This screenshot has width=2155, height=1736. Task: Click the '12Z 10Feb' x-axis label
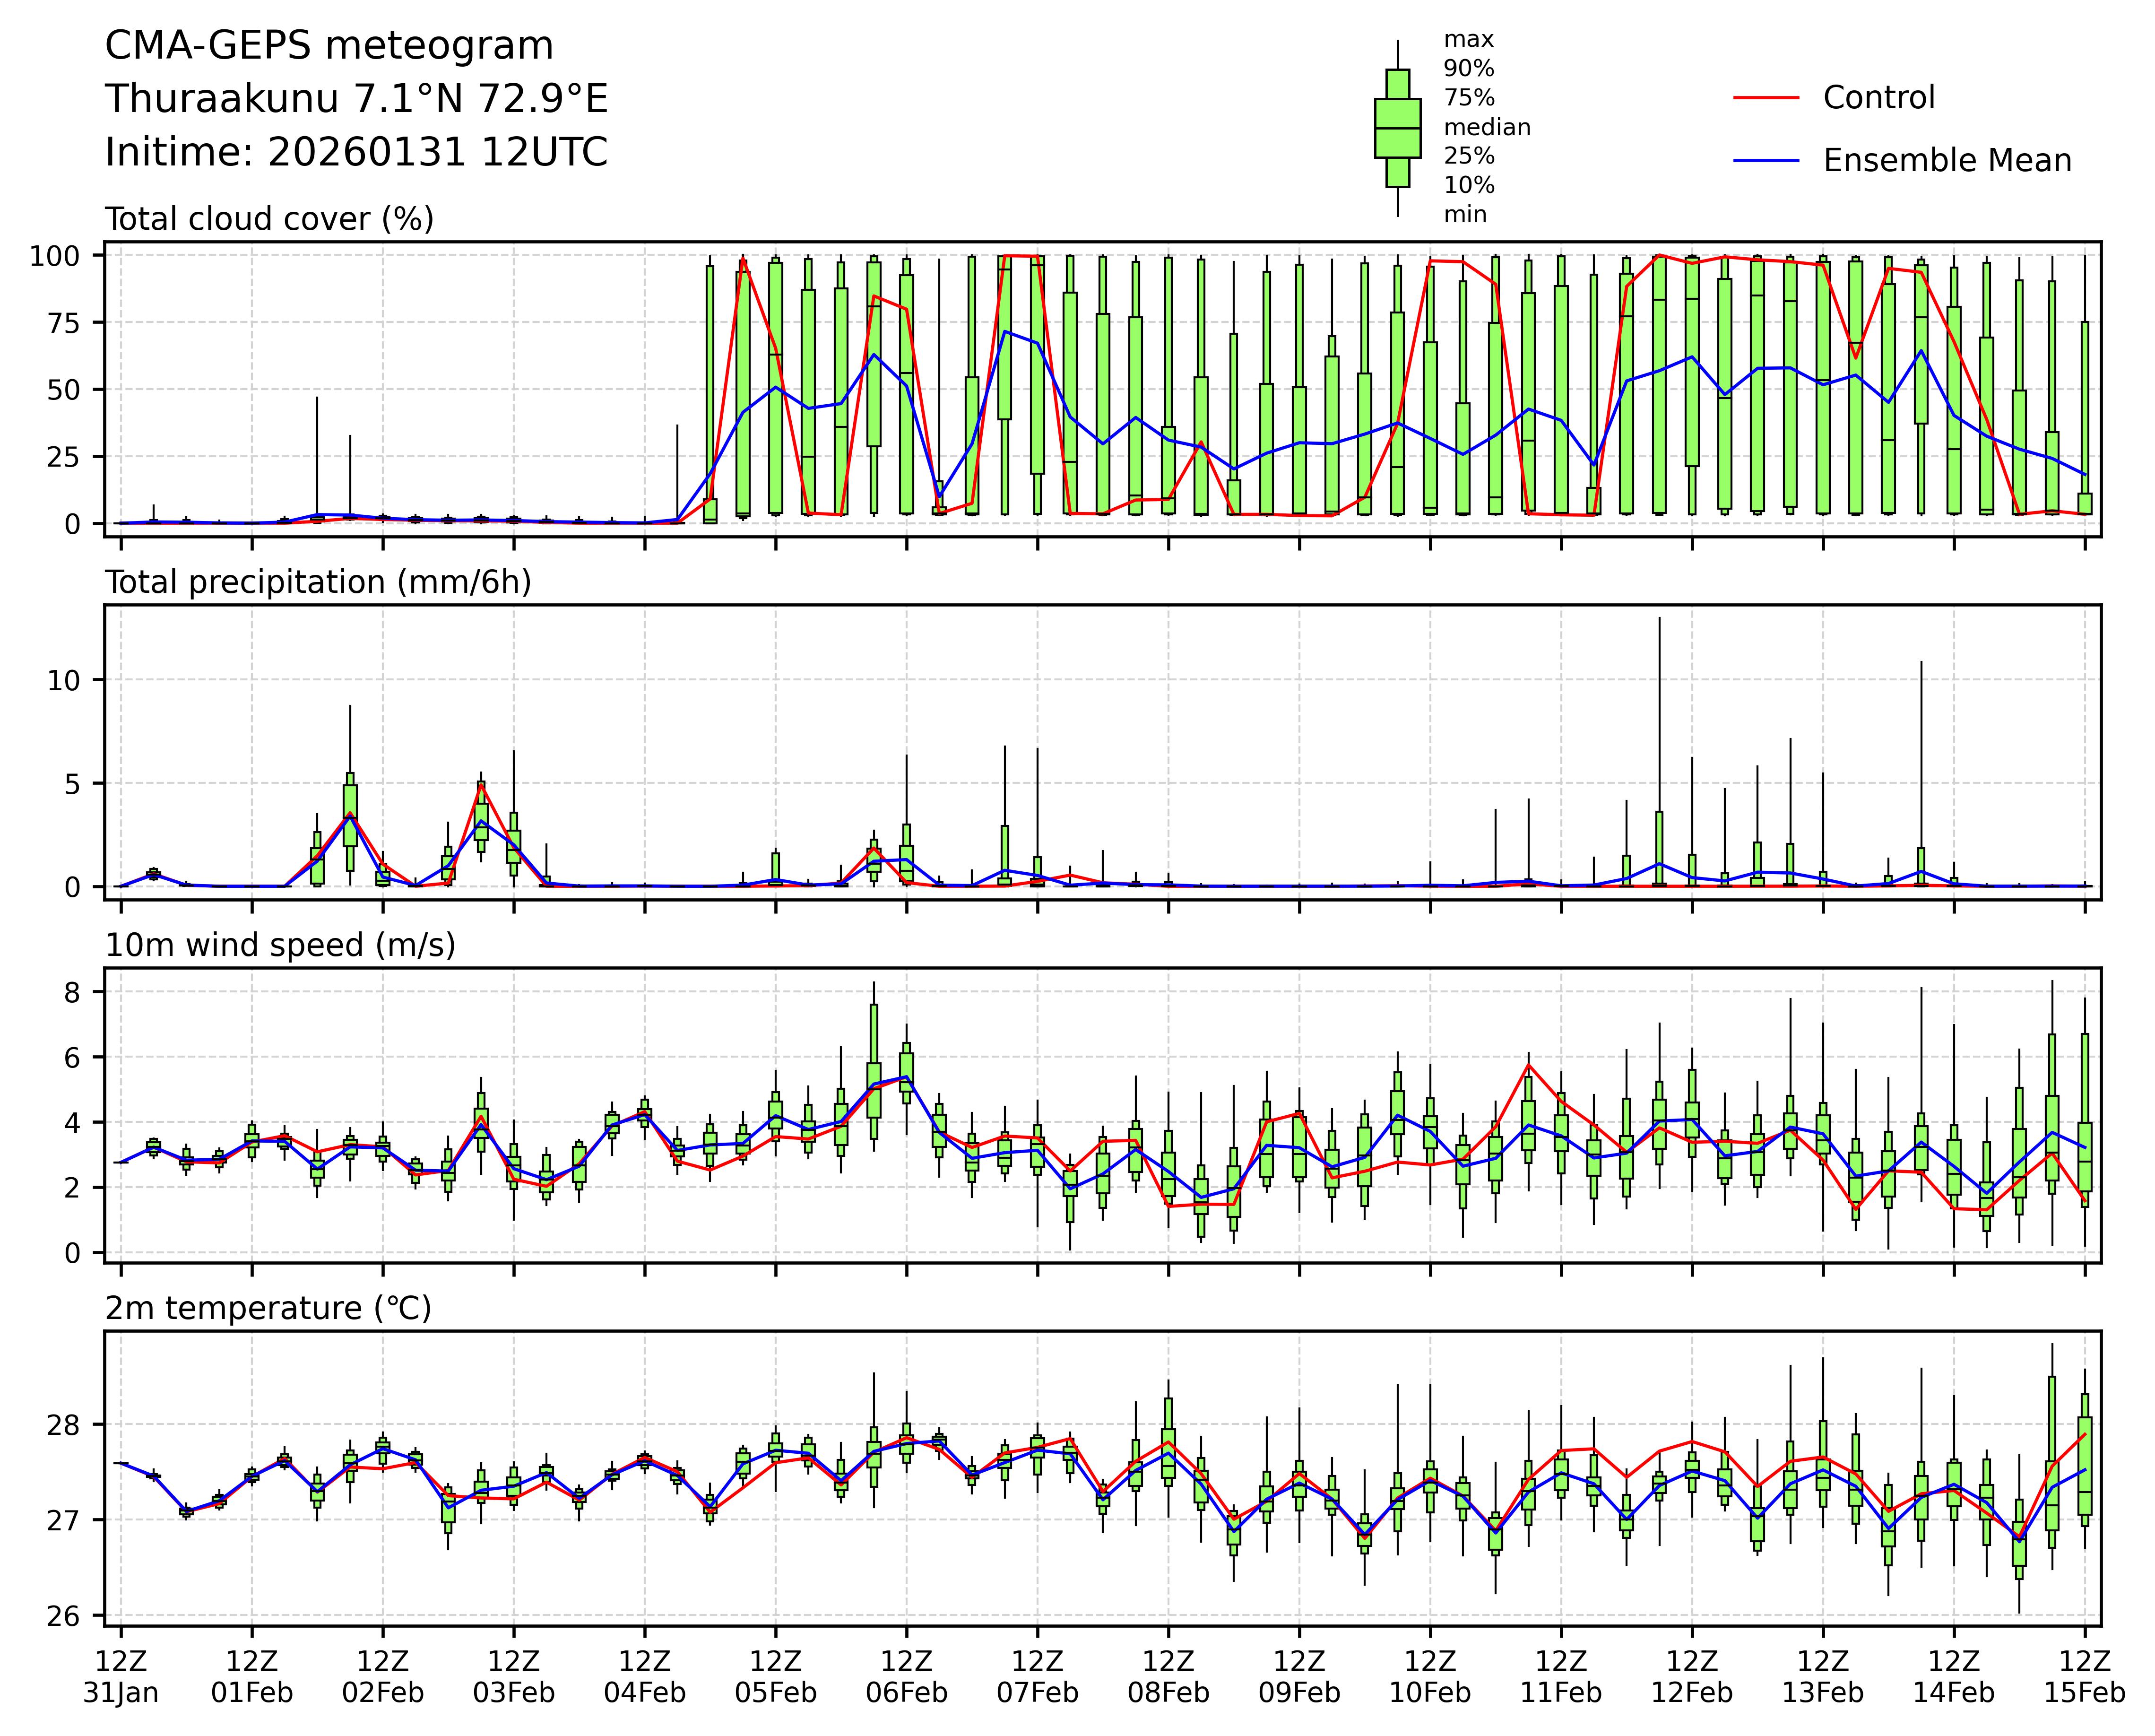point(1429,1677)
